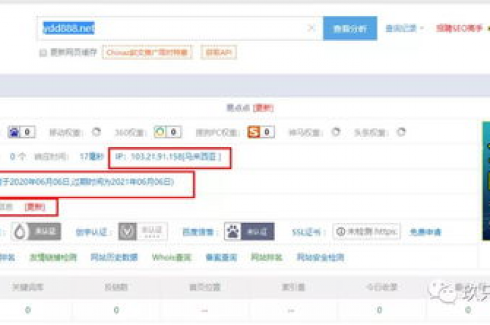Click the IP 103.21.91.158 address text

(x=168, y=157)
